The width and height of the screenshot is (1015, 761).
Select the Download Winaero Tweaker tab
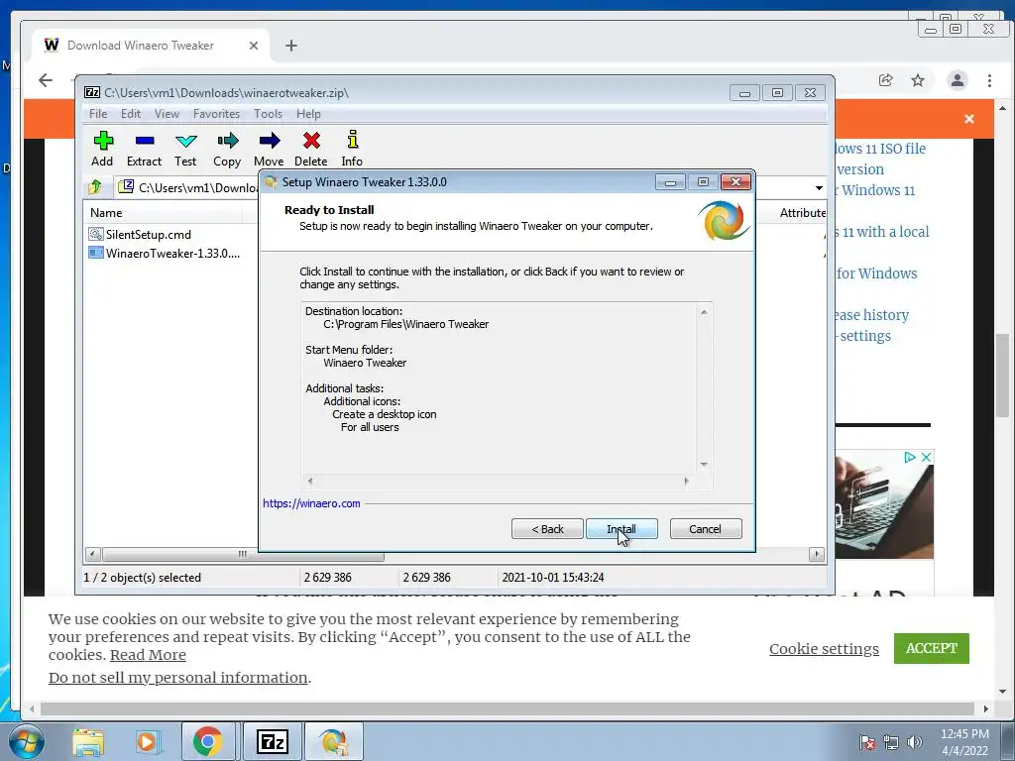[151, 46]
